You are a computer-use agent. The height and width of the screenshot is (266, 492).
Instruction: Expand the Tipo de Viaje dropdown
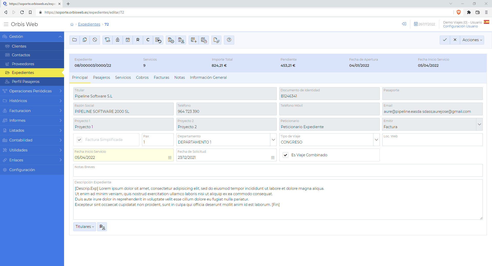coord(376,140)
